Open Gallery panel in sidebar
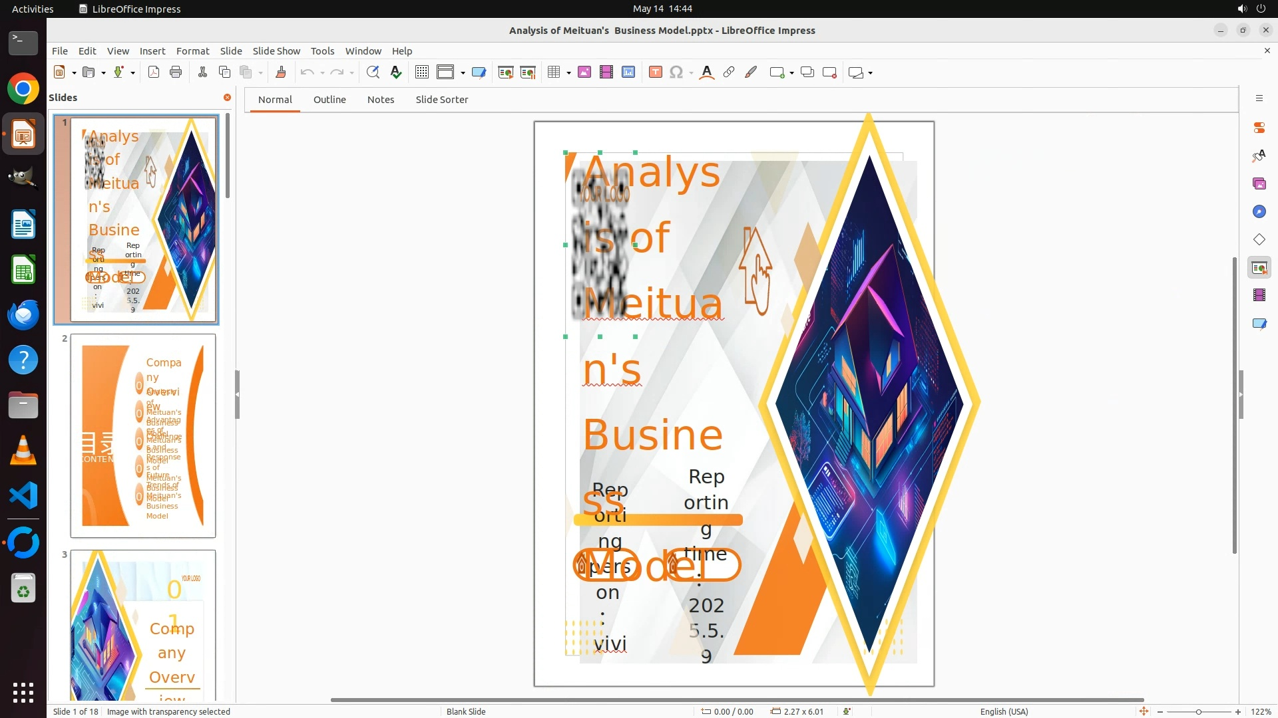Image resolution: width=1278 pixels, height=718 pixels. point(1259,183)
